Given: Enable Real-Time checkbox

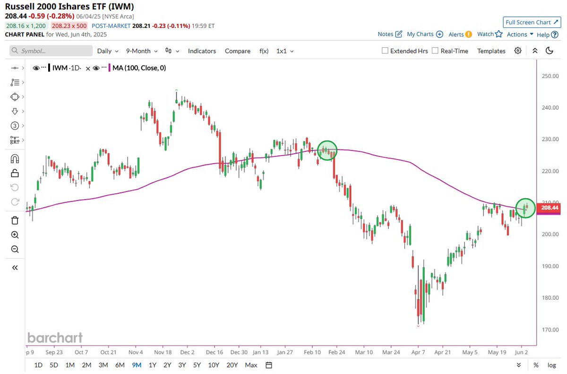Looking at the screenshot, I should 435,51.
